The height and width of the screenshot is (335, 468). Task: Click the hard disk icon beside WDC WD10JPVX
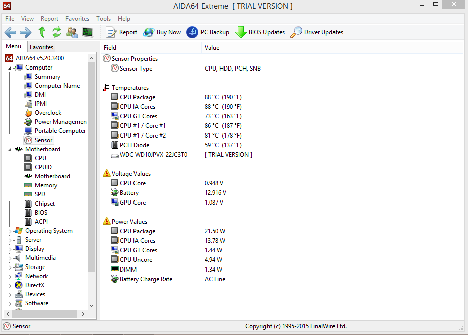115,155
